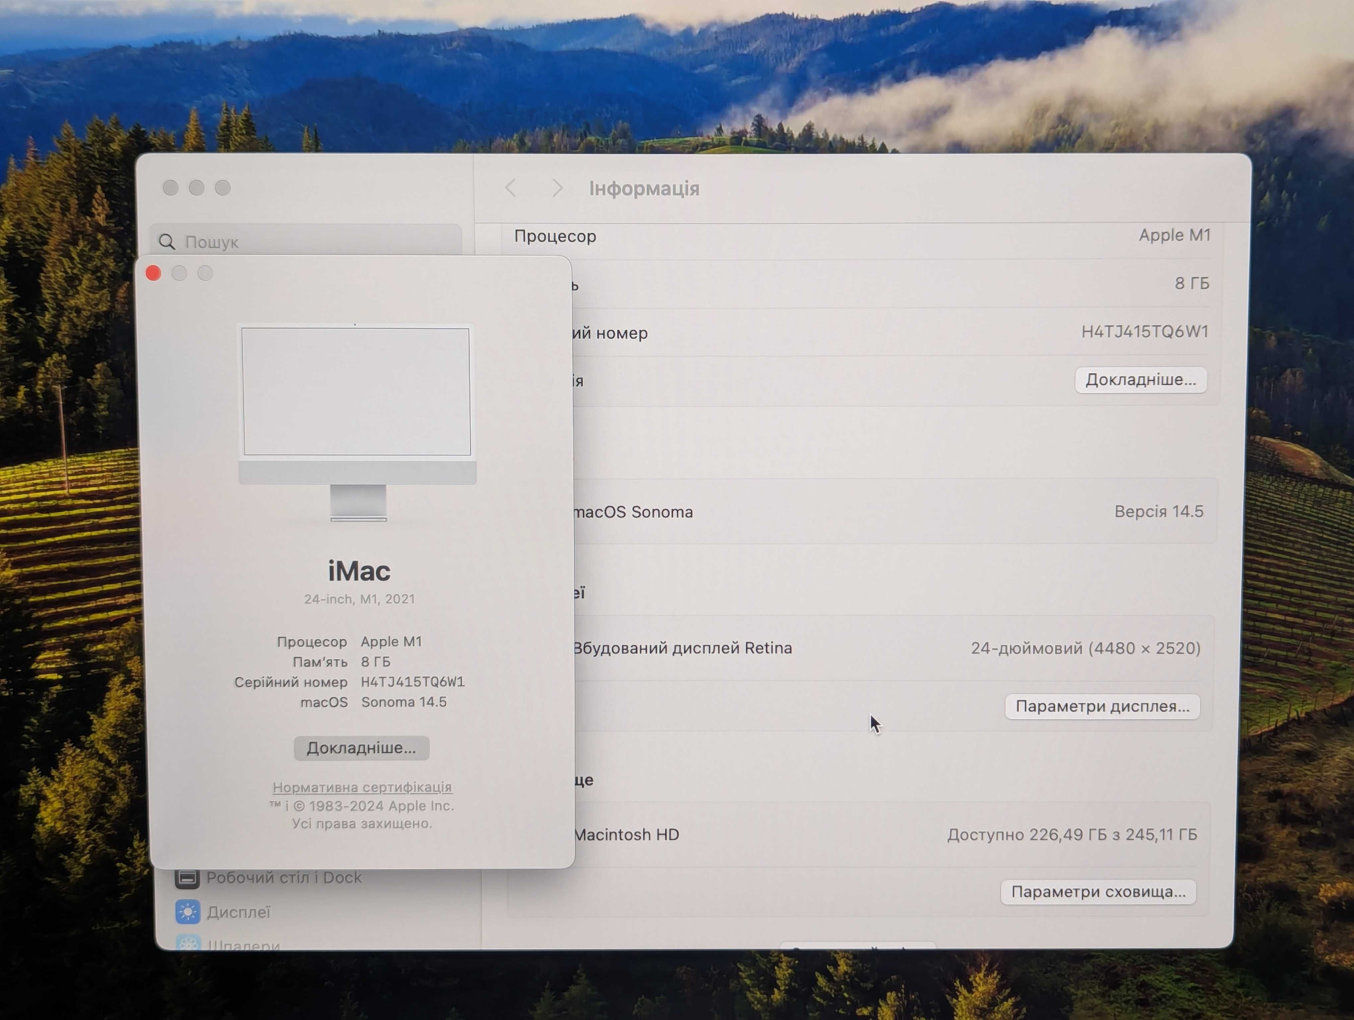Open Параметри сховища button
Screen dimensions: 1354x1020
1098,892
